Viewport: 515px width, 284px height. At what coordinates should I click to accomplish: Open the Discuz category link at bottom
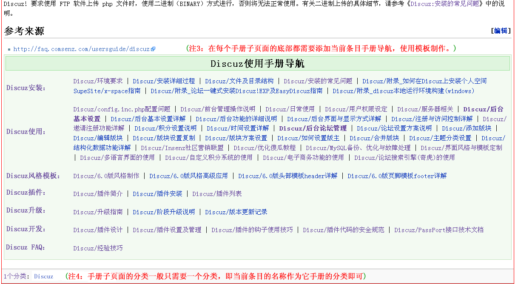[43, 276]
